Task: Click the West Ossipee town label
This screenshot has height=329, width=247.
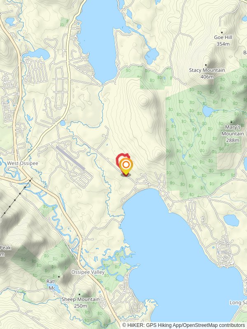Action: [23, 163]
